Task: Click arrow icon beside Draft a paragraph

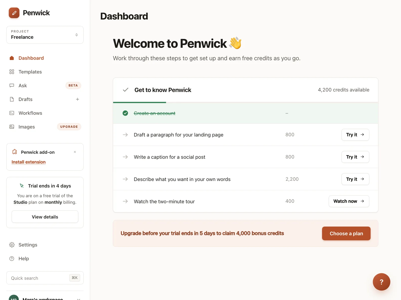Action: [125, 135]
